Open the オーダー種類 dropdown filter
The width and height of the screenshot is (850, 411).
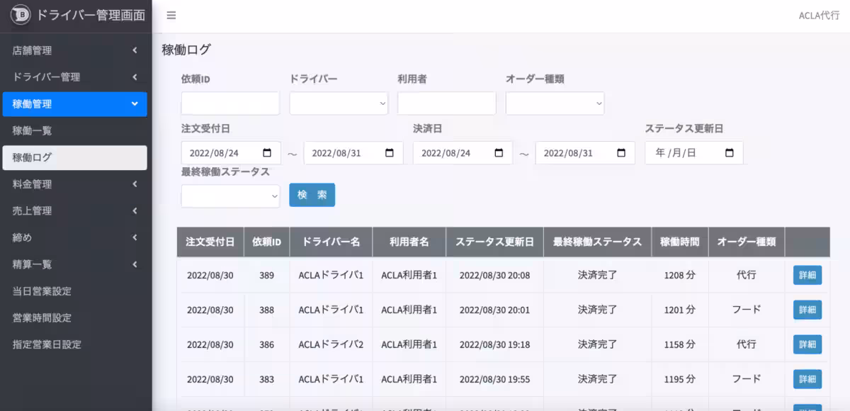coord(555,103)
